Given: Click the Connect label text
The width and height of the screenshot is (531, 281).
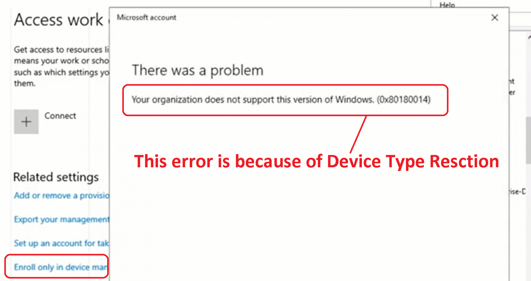Looking at the screenshot, I should pos(60,116).
